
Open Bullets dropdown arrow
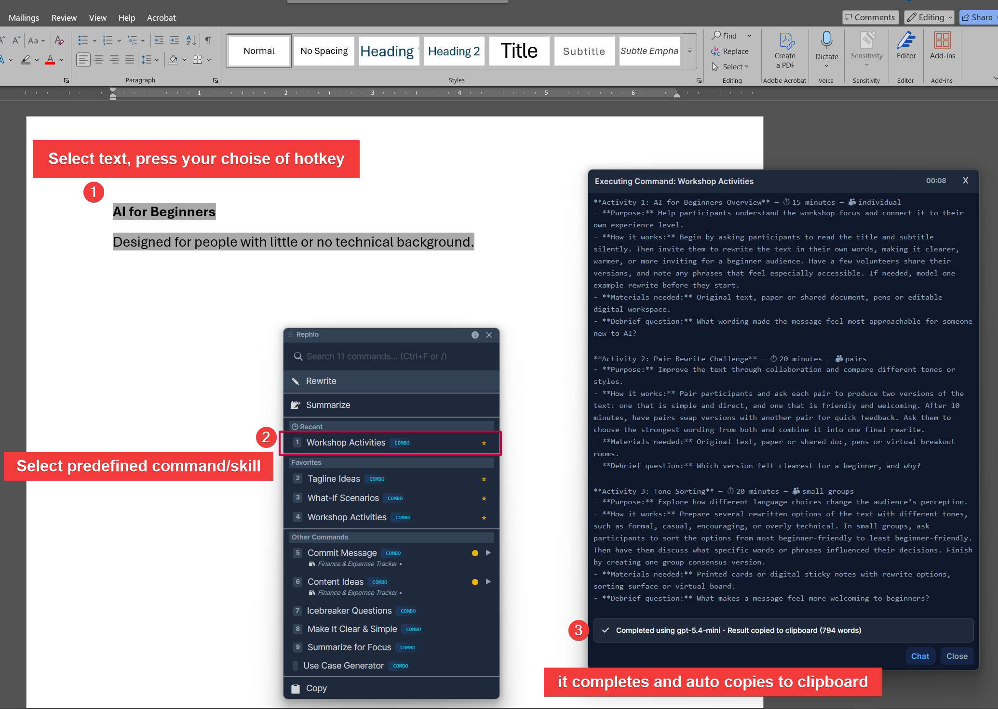(x=94, y=41)
